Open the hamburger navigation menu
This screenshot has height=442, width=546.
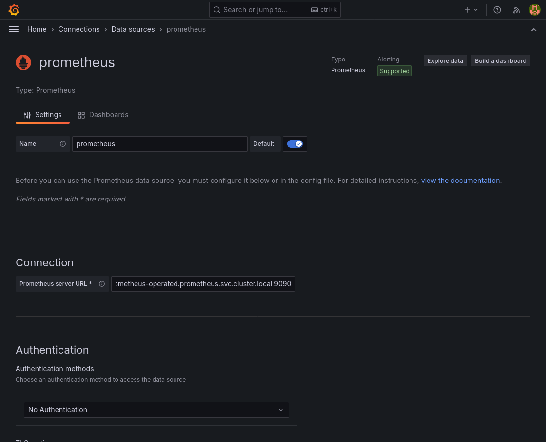[x=14, y=29]
